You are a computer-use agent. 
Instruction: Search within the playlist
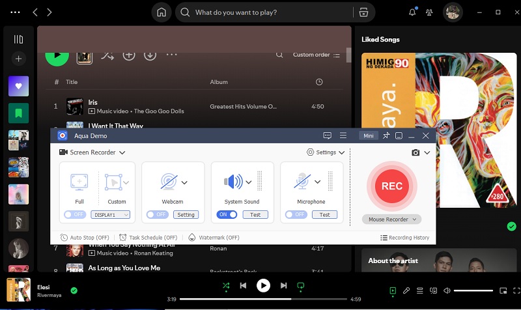point(279,55)
